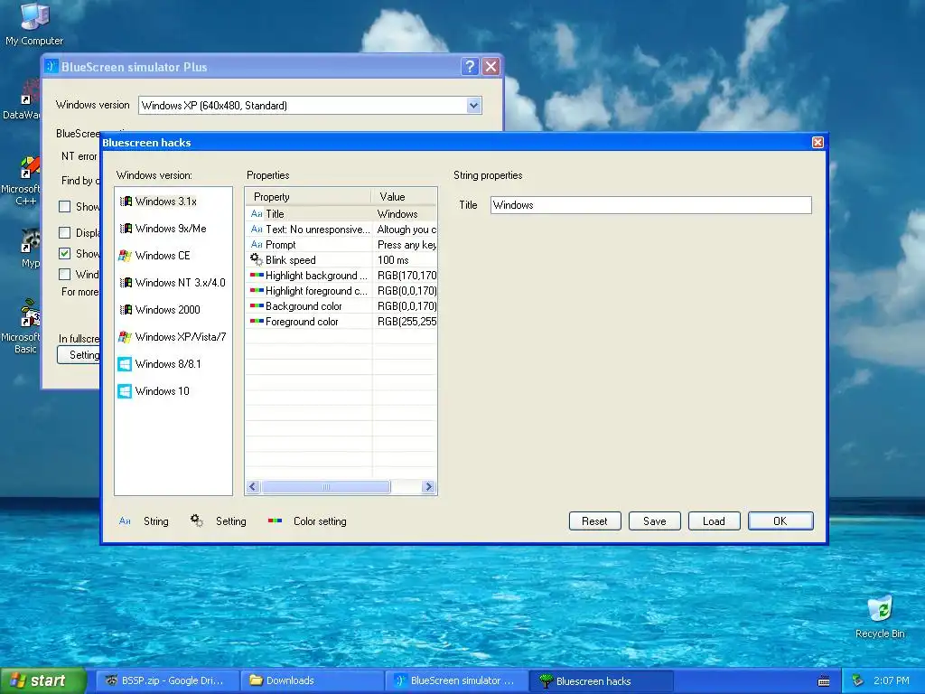Click color icon of Foreground color row
Screen dimensions: 925x694
257,322
